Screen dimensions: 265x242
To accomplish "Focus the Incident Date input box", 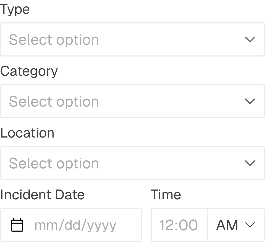I will (71, 225).
